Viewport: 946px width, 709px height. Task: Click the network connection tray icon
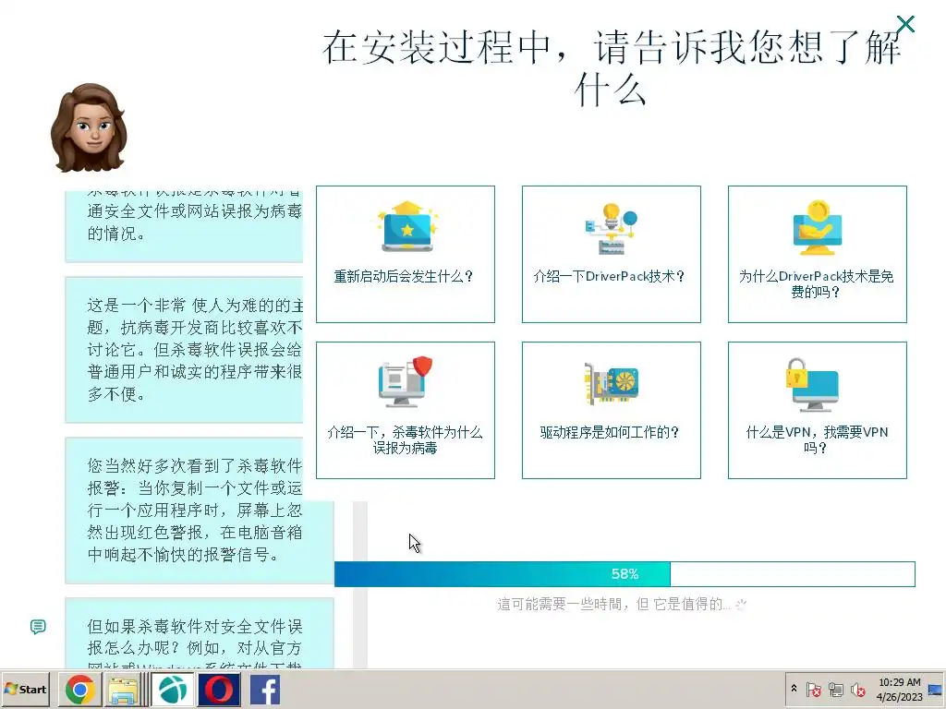tap(835, 689)
